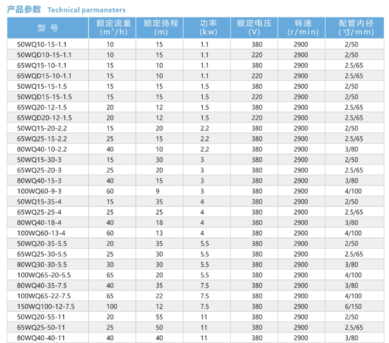Click the head value 55 cell

point(159,317)
